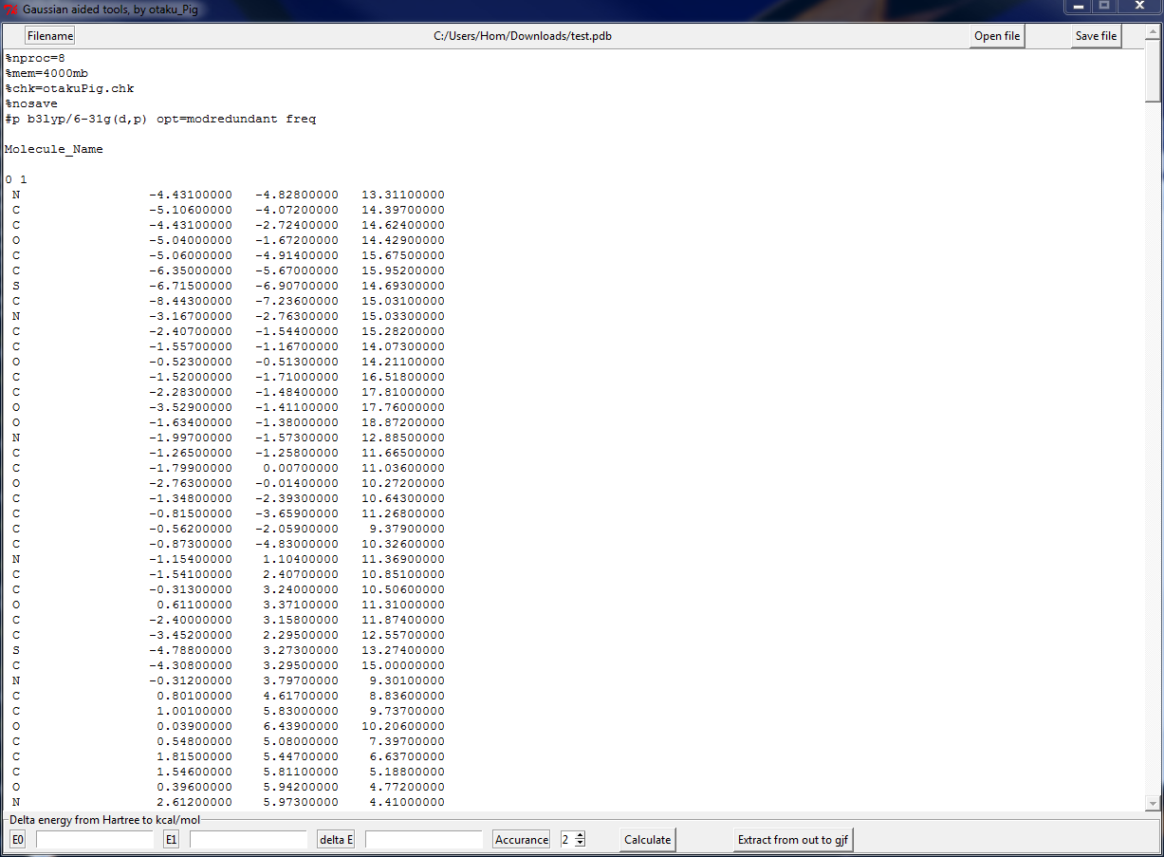Click the coordinate value -4.78800000
This screenshot has width=1164, height=857.
pos(190,650)
